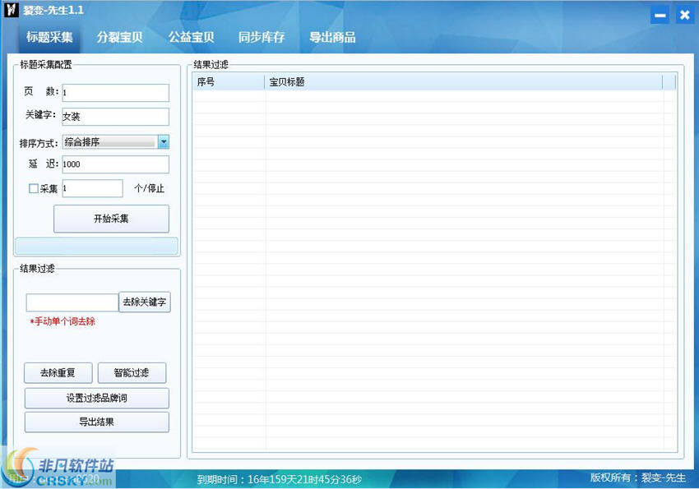Image resolution: width=699 pixels, height=489 pixels.
Task: Click the 延迟 field showing 1000
Action: [115, 164]
